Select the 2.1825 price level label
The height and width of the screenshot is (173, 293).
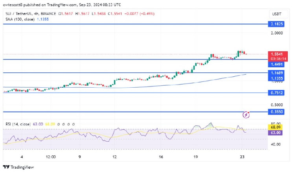(276, 24)
